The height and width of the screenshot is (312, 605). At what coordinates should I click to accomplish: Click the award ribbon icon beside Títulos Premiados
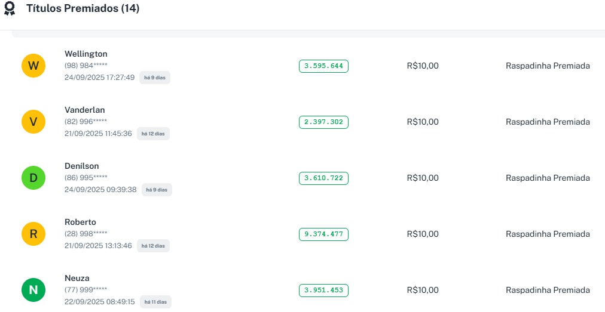coord(10,9)
